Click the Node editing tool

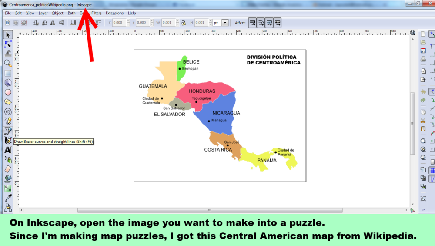[8, 44]
